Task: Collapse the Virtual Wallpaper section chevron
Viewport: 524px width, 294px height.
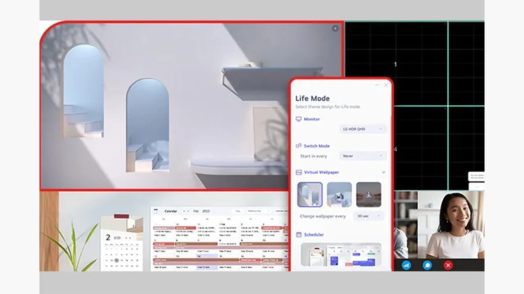Action: click(x=383, y=172)
